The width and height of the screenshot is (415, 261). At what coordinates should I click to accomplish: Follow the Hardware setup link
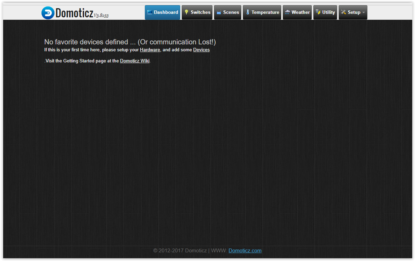point(150,50)
